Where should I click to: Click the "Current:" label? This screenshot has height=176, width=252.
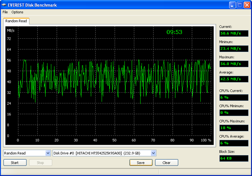(x=226, y=27)
